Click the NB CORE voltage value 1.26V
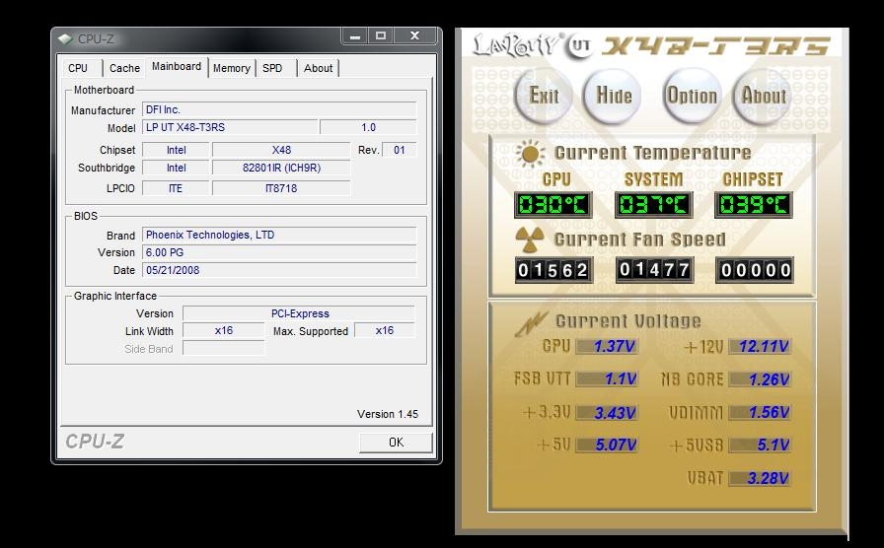The image size is (884, 548). (760, 379)
